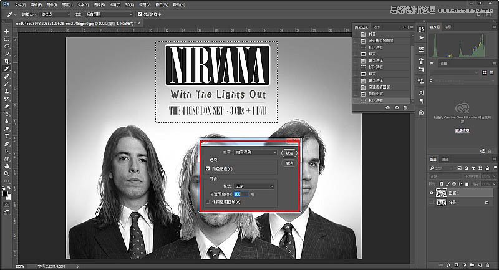
Task: Uncheck the 颜色适应 (Color Adaptation) checkbox
Action: (x=208, y=169)
